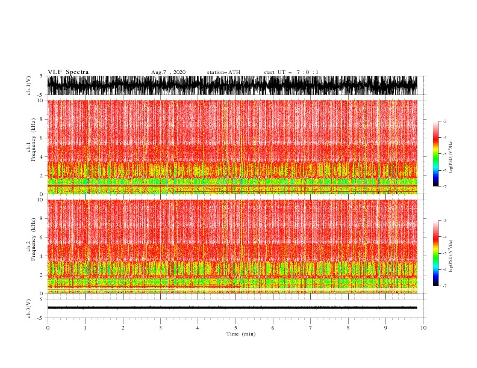
Task: Click the time axis tick label '5'
Action: 235,328
